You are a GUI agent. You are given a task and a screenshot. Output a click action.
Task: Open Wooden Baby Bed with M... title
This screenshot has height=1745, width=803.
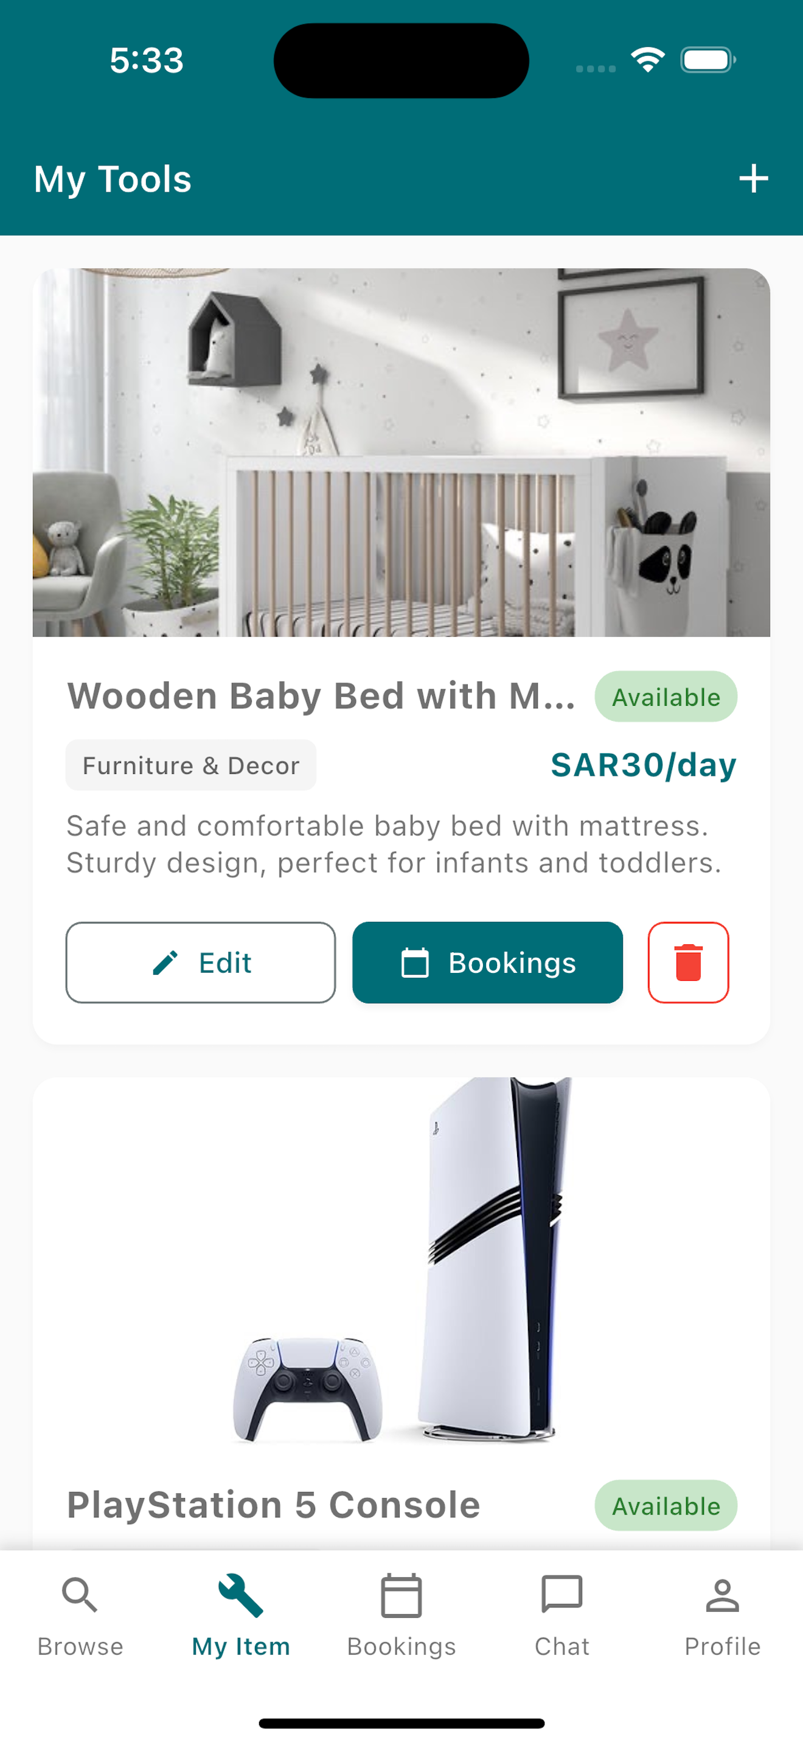tap(322, 697)
